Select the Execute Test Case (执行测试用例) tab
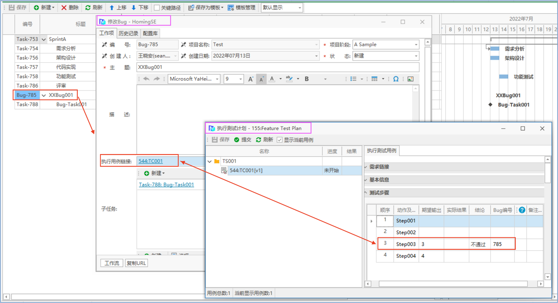The width and height of the screenshot is (558, 303). tap(381, 151)
